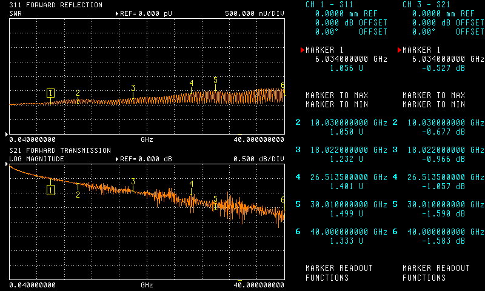Select marker 3 on the S11 SWR plot

click(x=133, y=89)
